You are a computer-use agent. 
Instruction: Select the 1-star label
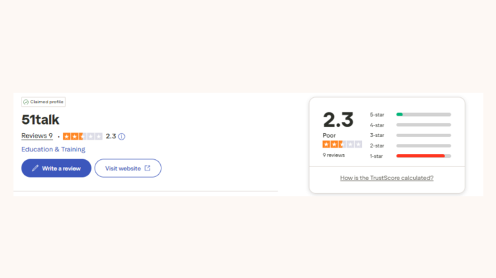click(376, 156)
